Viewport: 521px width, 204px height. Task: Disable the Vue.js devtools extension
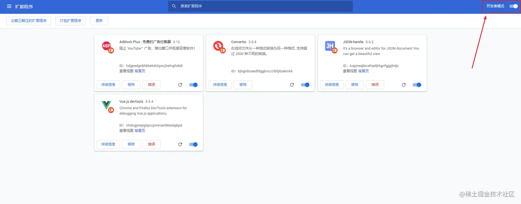tap(193, 144)
